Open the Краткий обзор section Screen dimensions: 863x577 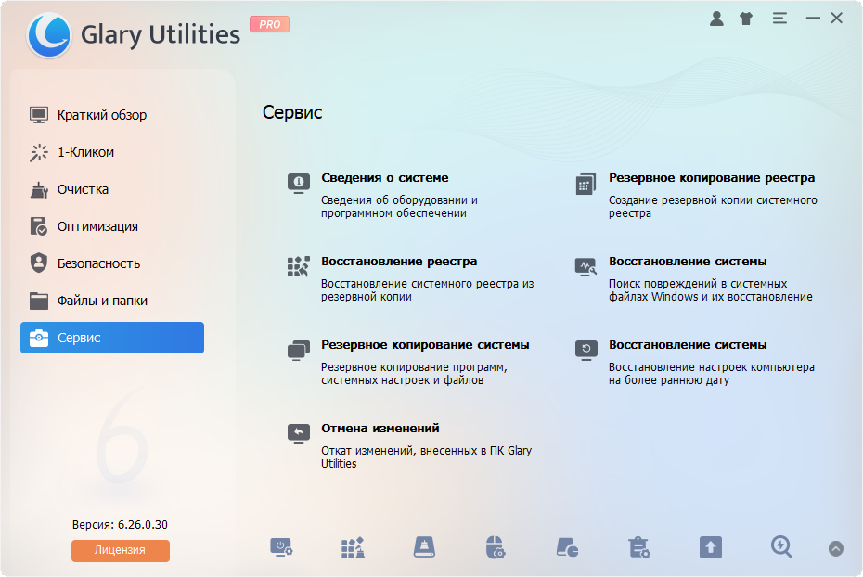click(x=112, y=115)
